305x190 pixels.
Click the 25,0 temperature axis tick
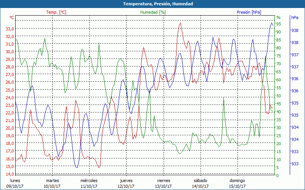[10, 90]
